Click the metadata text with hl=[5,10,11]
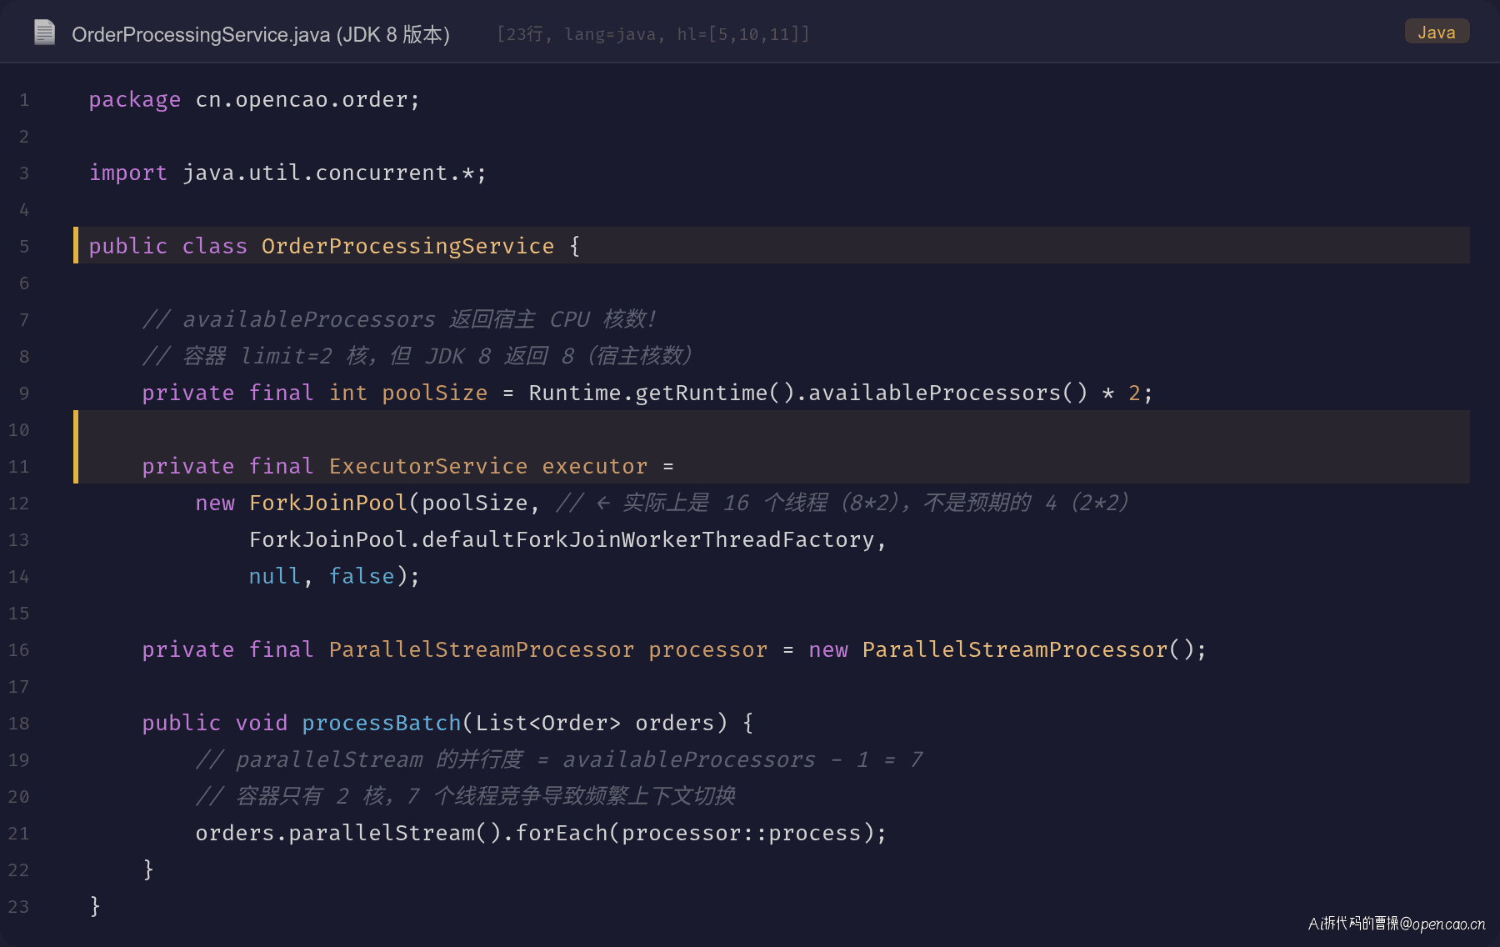The height and width of the screenshot is (947, 1500). (x=652, y=34)
